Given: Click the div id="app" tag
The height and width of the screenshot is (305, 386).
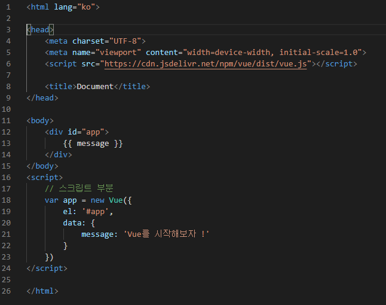Looking at the screenshot, I should 77,132.
